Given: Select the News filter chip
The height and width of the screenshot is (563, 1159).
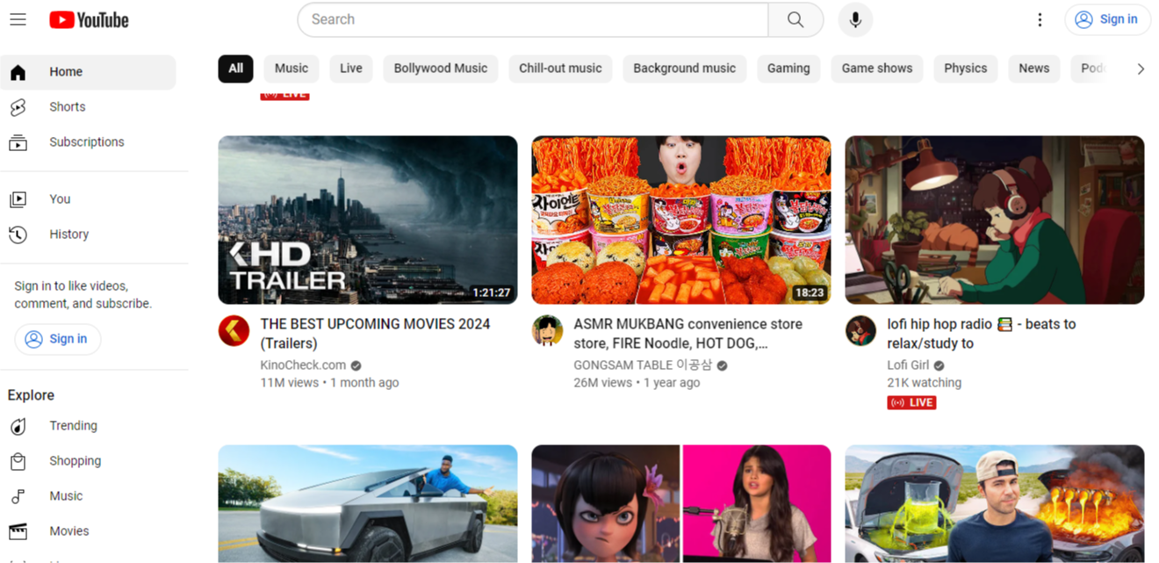Looking at the screenshot, I should (1034, 69).
